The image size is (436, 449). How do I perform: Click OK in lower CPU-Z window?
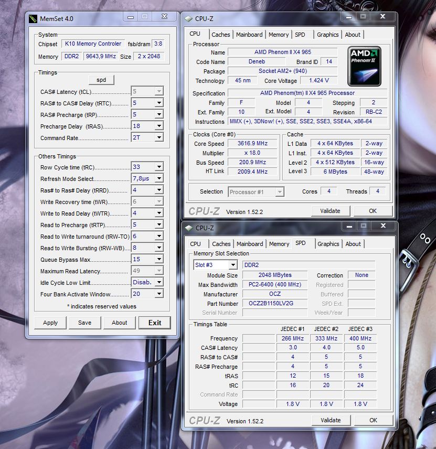point(373,420)
